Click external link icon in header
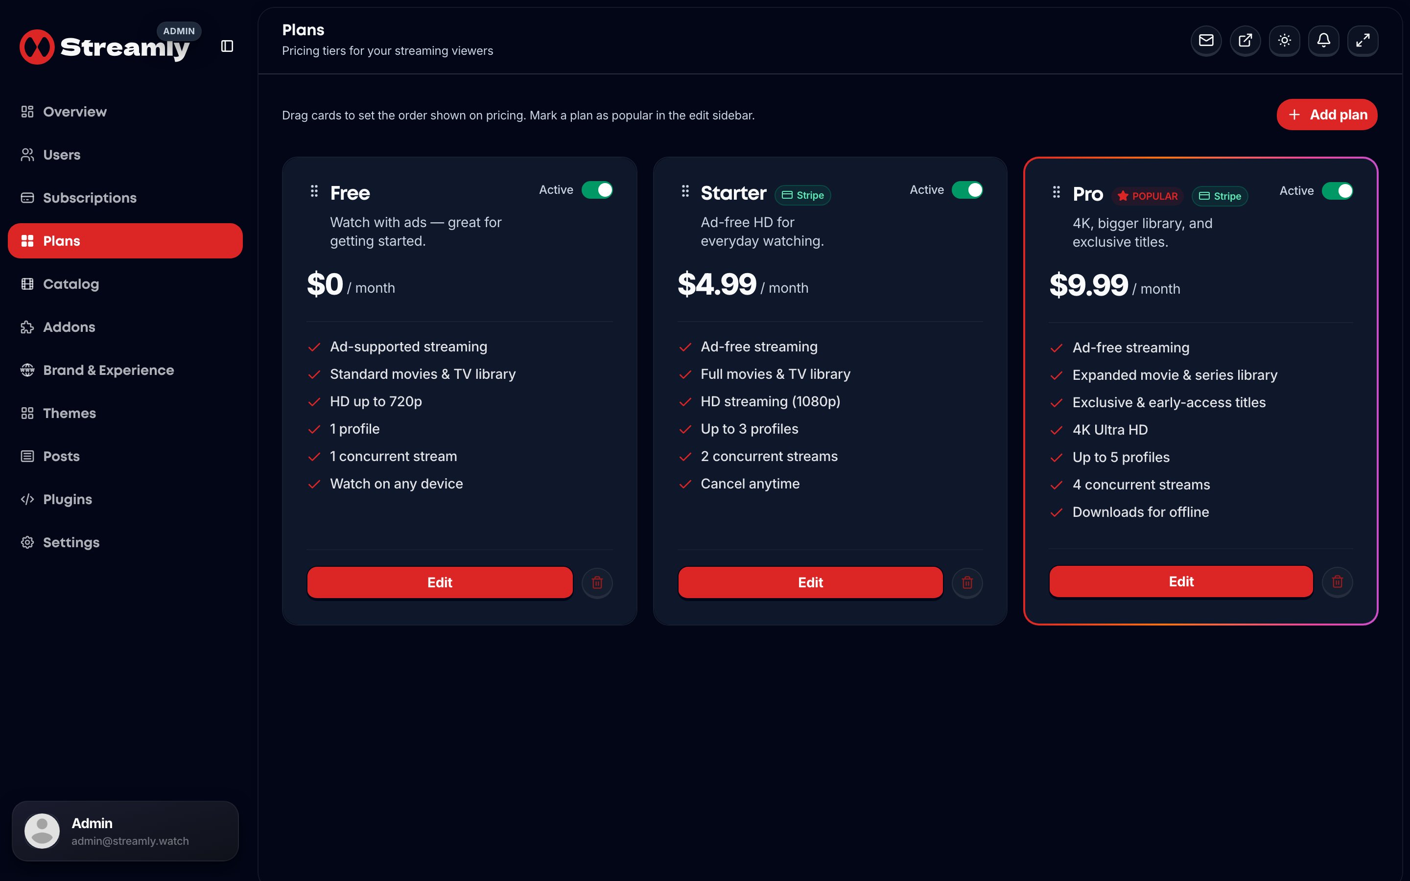Screen dimensions: 1410x881 click(1245, 40)
